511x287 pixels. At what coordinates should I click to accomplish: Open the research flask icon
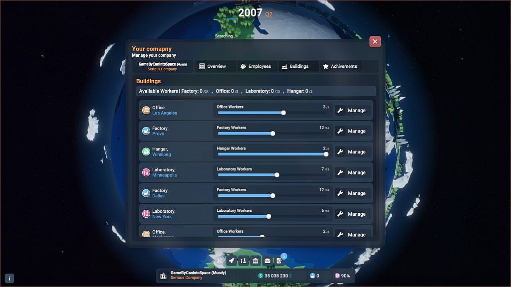pos(244,261)
